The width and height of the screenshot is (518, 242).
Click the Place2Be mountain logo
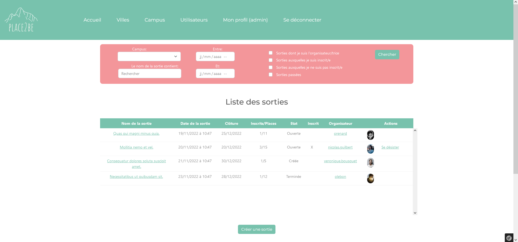point(21,20)
